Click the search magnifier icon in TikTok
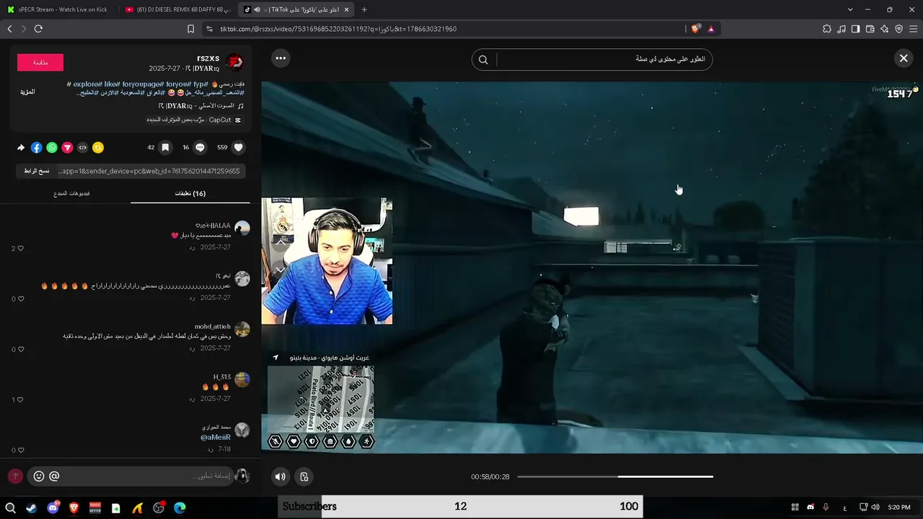The width and height of the screenshot is (923, 519). [x=483, y=60]
